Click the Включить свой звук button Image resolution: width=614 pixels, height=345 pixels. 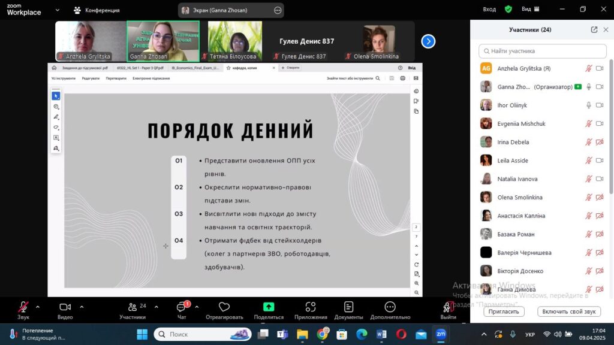point(569,311)
